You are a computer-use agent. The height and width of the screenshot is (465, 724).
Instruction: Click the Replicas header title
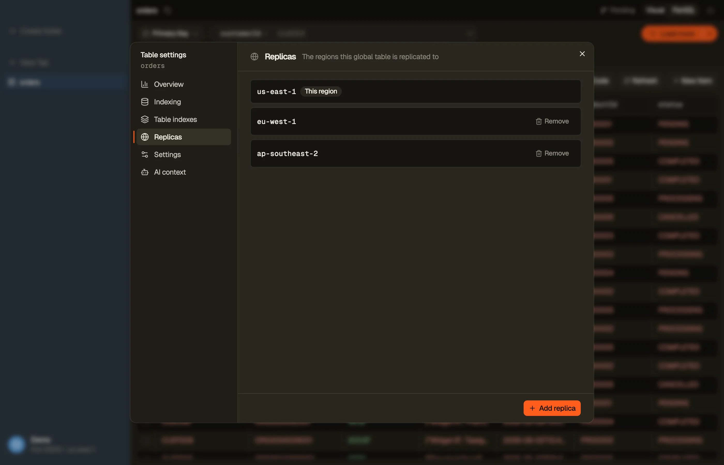(280, 57)
